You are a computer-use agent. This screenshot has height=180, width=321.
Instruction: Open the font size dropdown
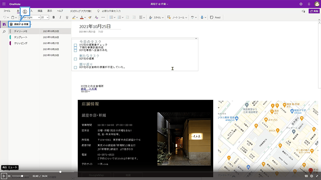coord(45,17)
